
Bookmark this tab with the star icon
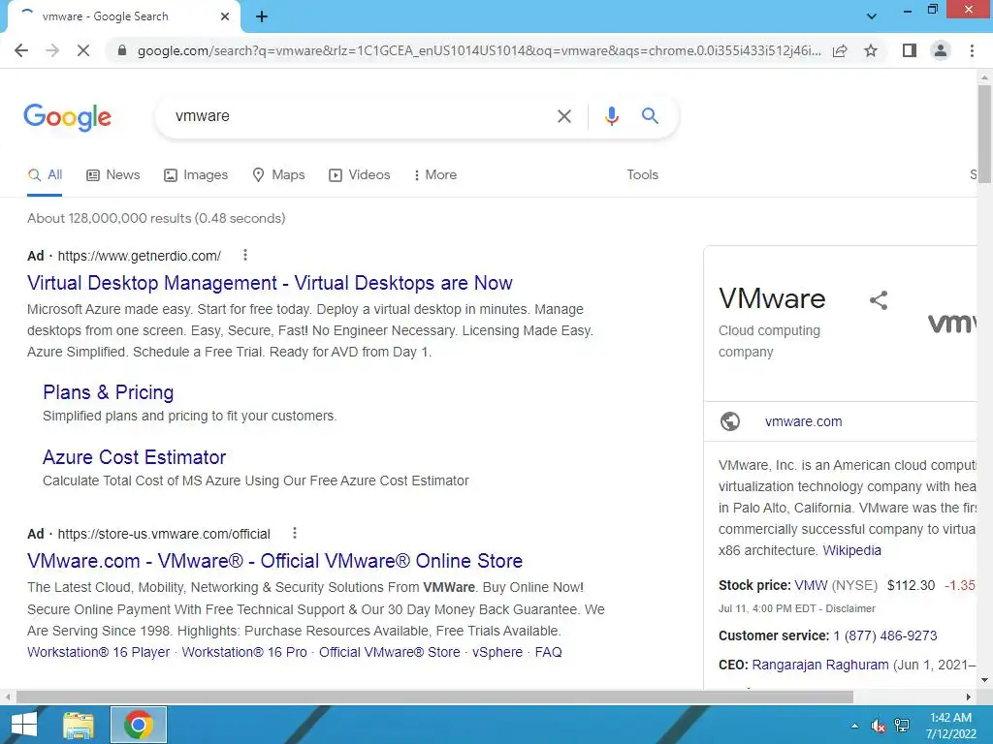871,50
